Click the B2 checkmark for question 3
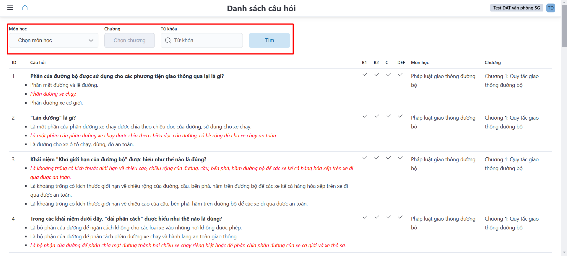 (376, 158)
